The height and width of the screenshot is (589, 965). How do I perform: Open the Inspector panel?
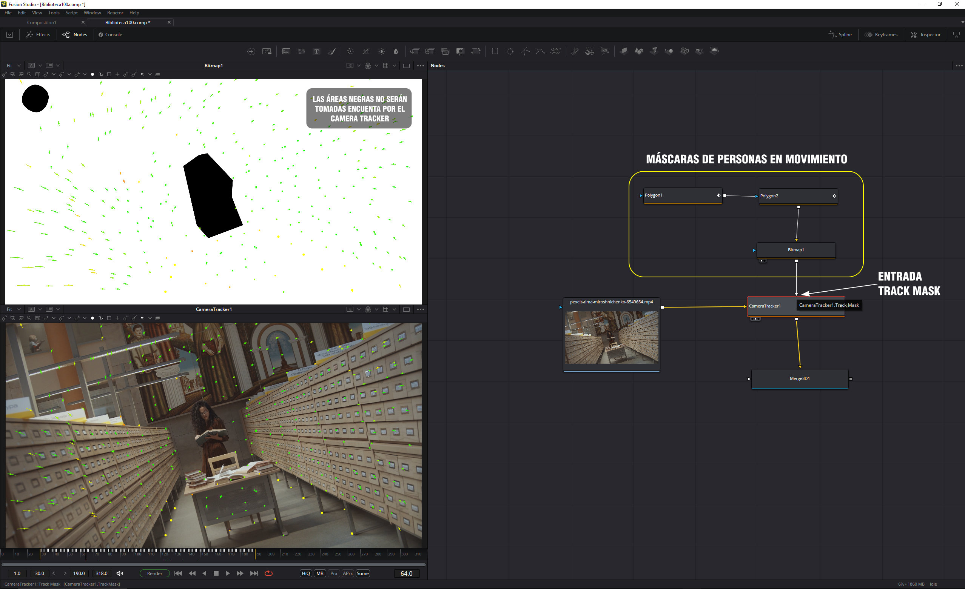click(925, 34)
